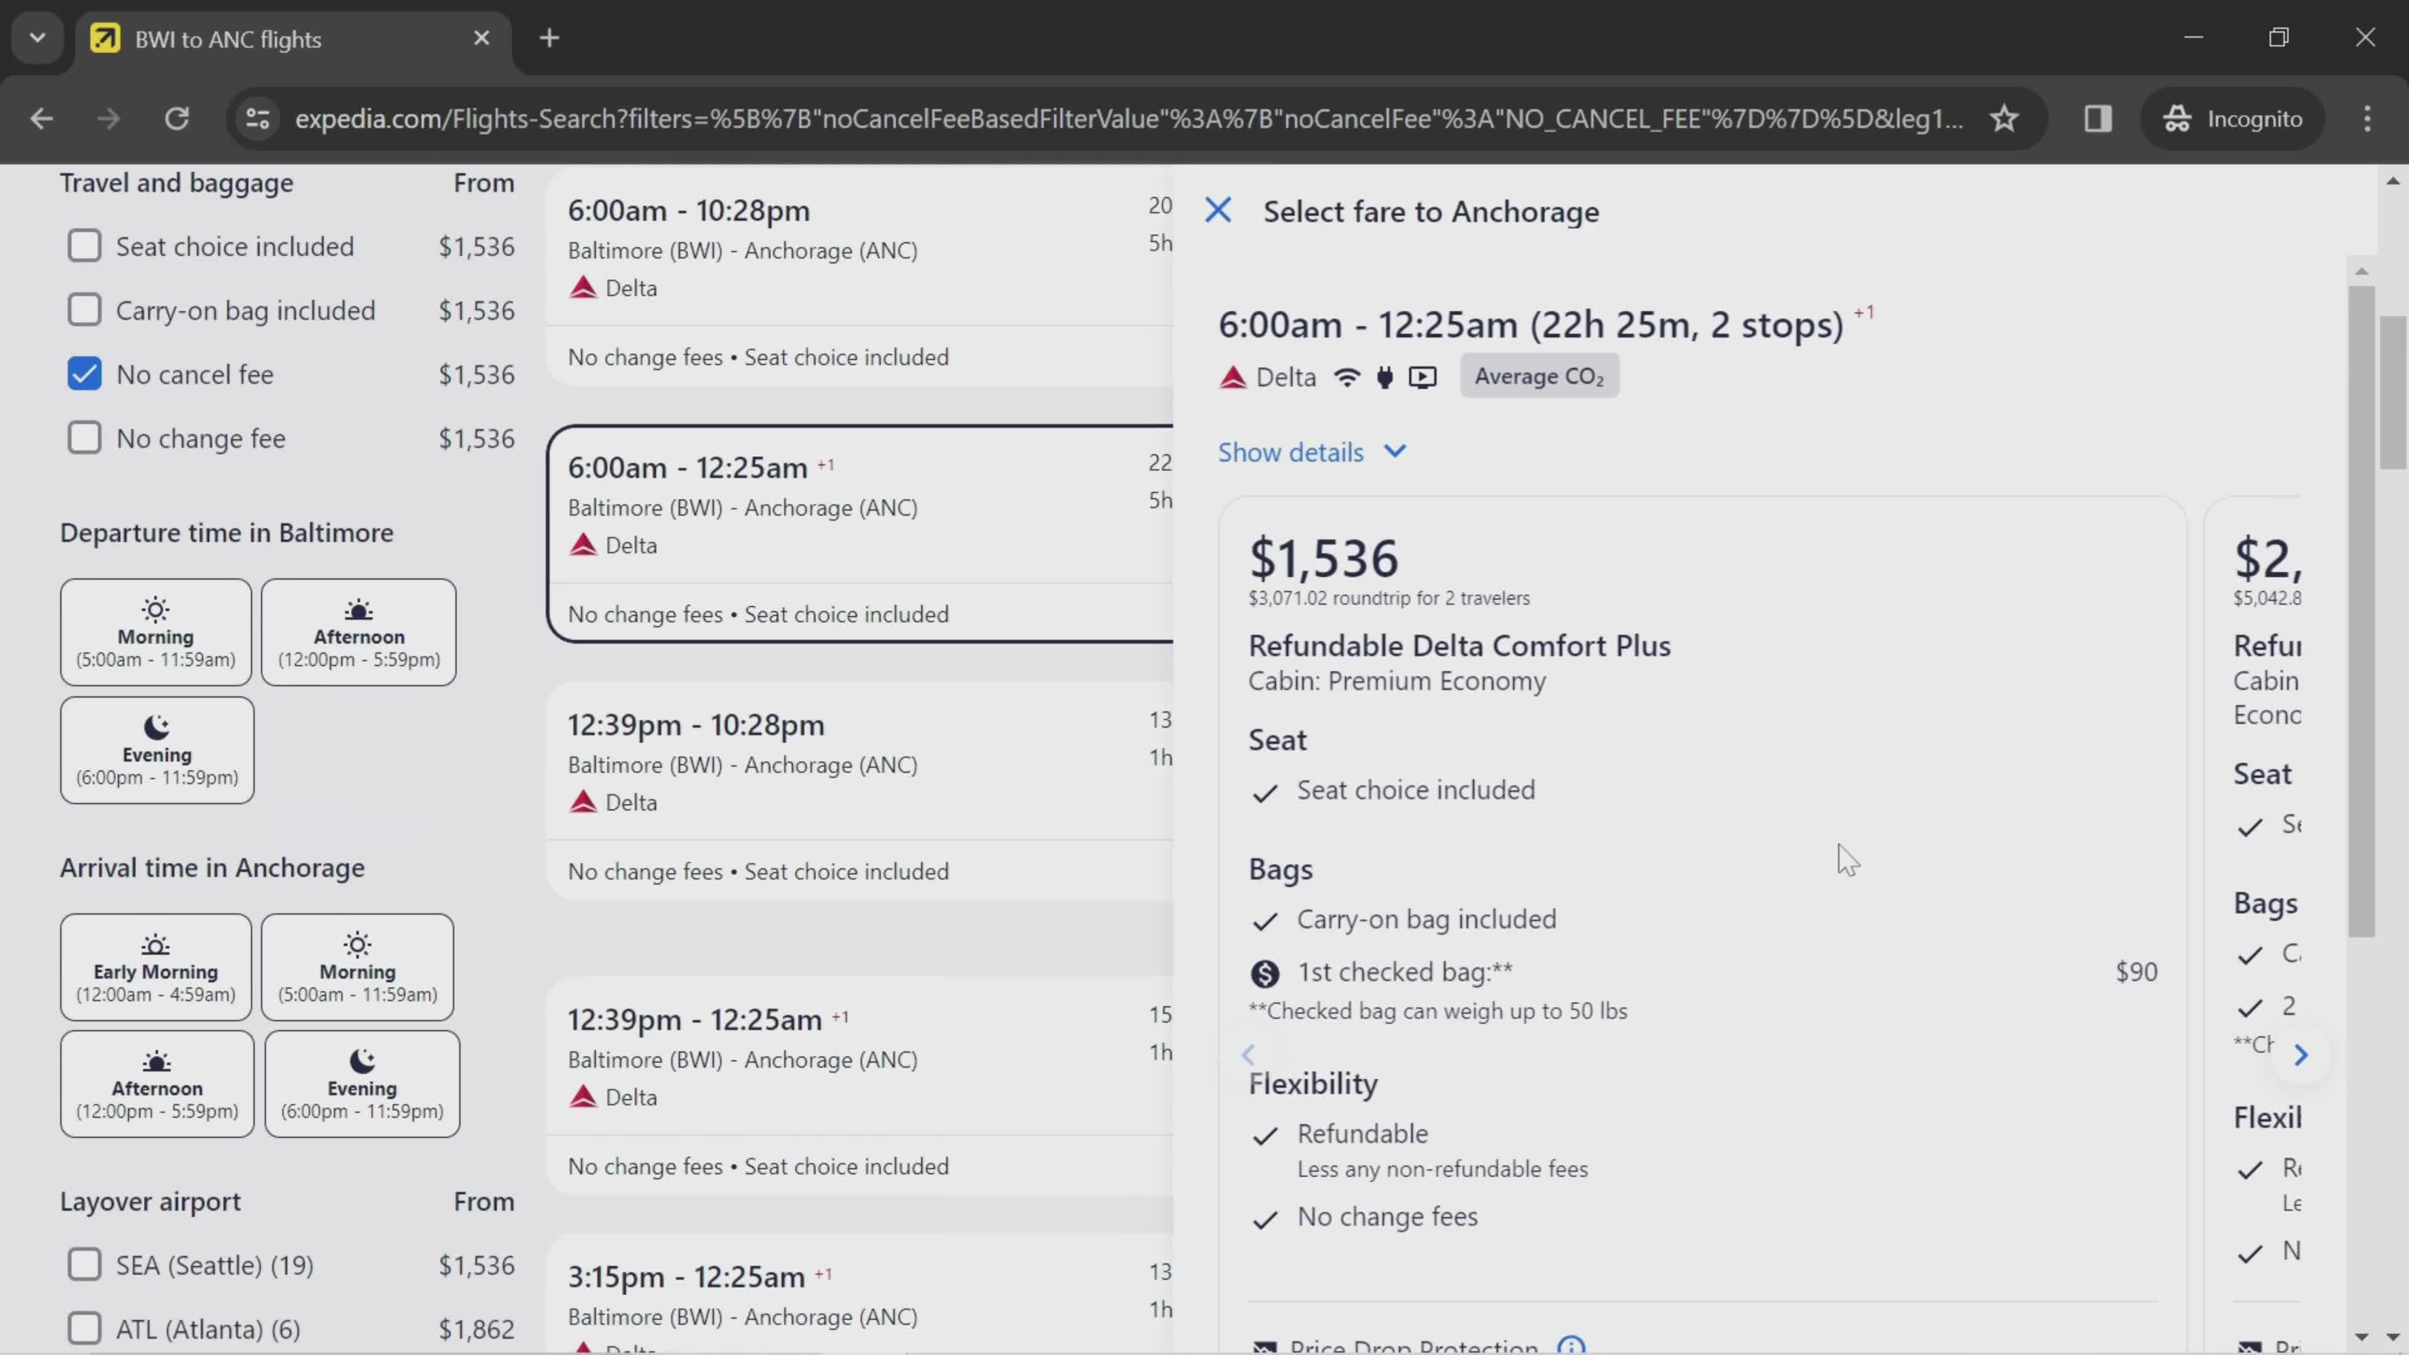The image size is (2409, 1355).
Task: Select Morning departure time in Baltimore
Action: [x=156, y=632]
